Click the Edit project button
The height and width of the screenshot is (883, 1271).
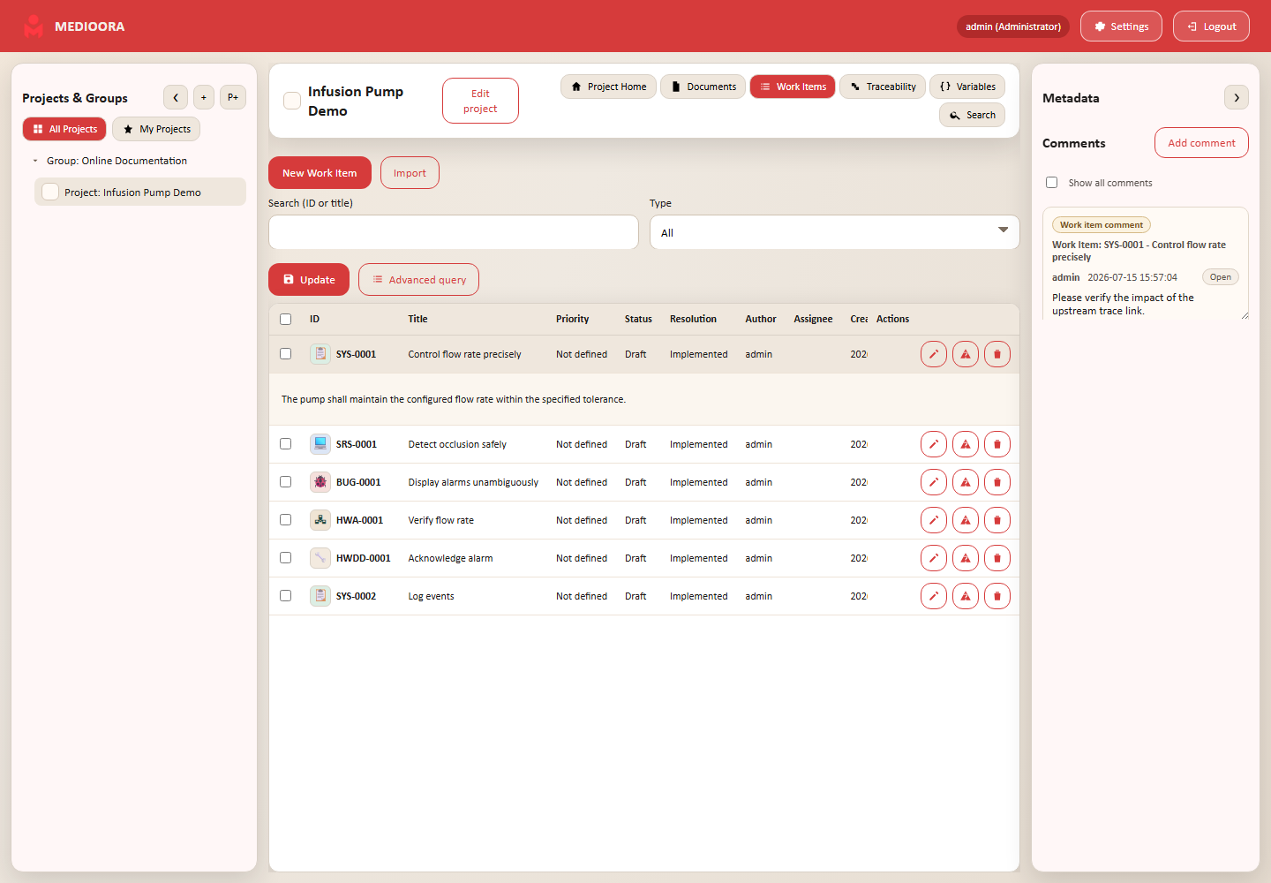(x=480, y=101)
